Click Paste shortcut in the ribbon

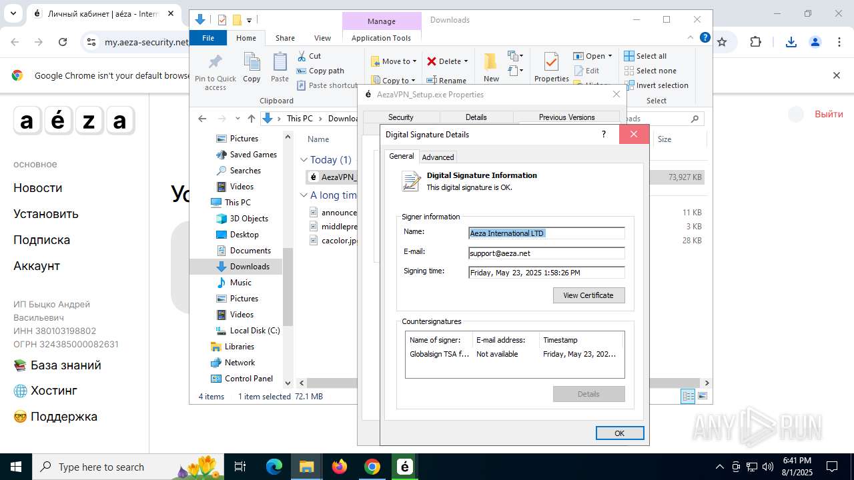(x=327, y=85)
